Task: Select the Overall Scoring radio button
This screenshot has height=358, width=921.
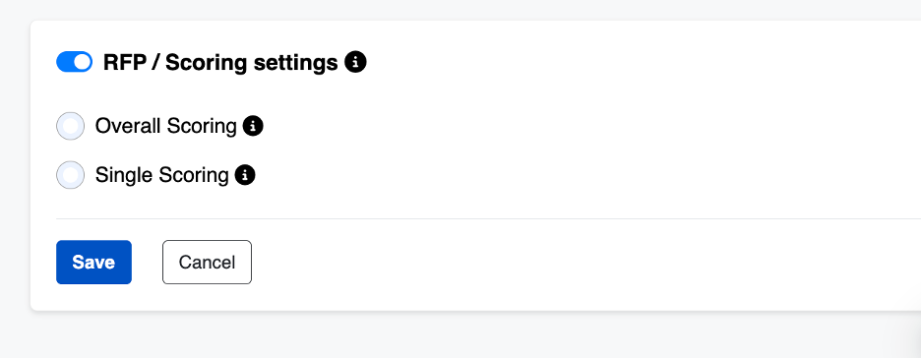Action: [x=71, y=126]
